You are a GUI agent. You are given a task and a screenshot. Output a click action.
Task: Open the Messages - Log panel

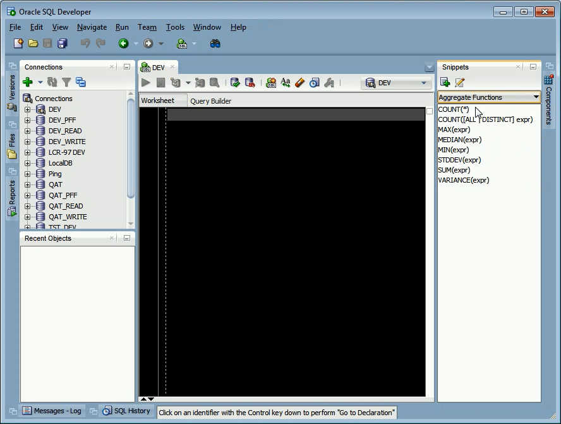(x=52, y=411)
